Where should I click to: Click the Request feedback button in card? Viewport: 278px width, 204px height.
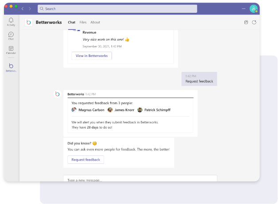point(85,160)
